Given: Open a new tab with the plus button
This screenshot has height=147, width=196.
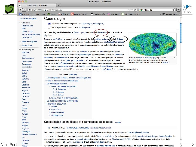Looking at the screenshot, I should pos(58,5).
